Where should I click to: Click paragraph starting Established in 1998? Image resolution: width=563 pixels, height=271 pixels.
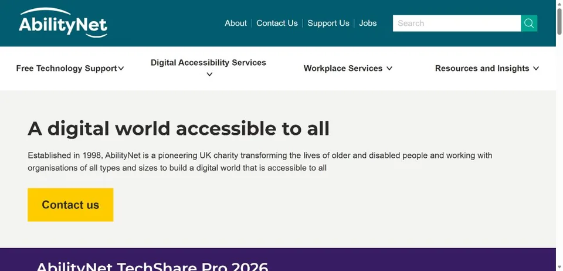click(x=260, y=161)
